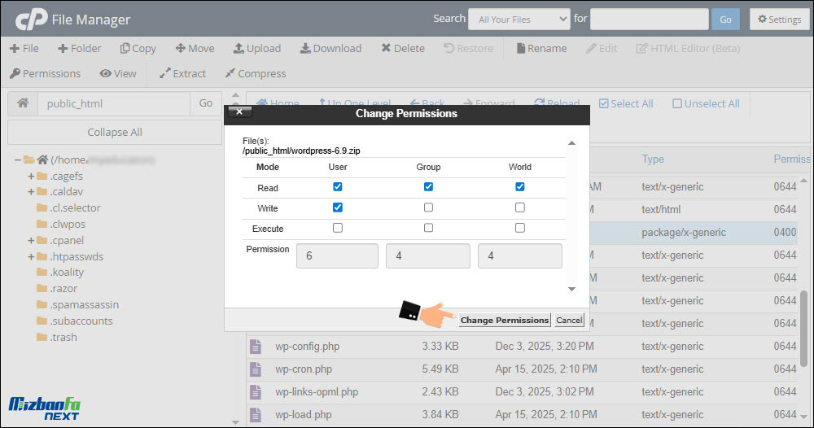Uncheck the World Read permission checkbox

coord(520,186)
